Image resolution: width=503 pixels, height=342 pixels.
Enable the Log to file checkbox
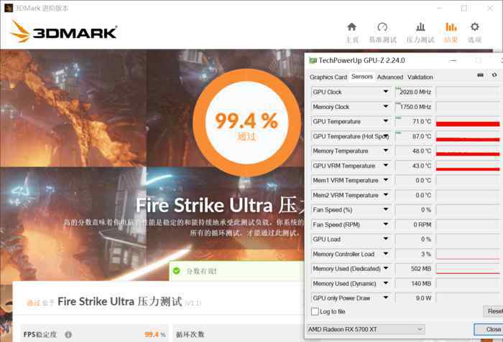click(x=315, y=311)
